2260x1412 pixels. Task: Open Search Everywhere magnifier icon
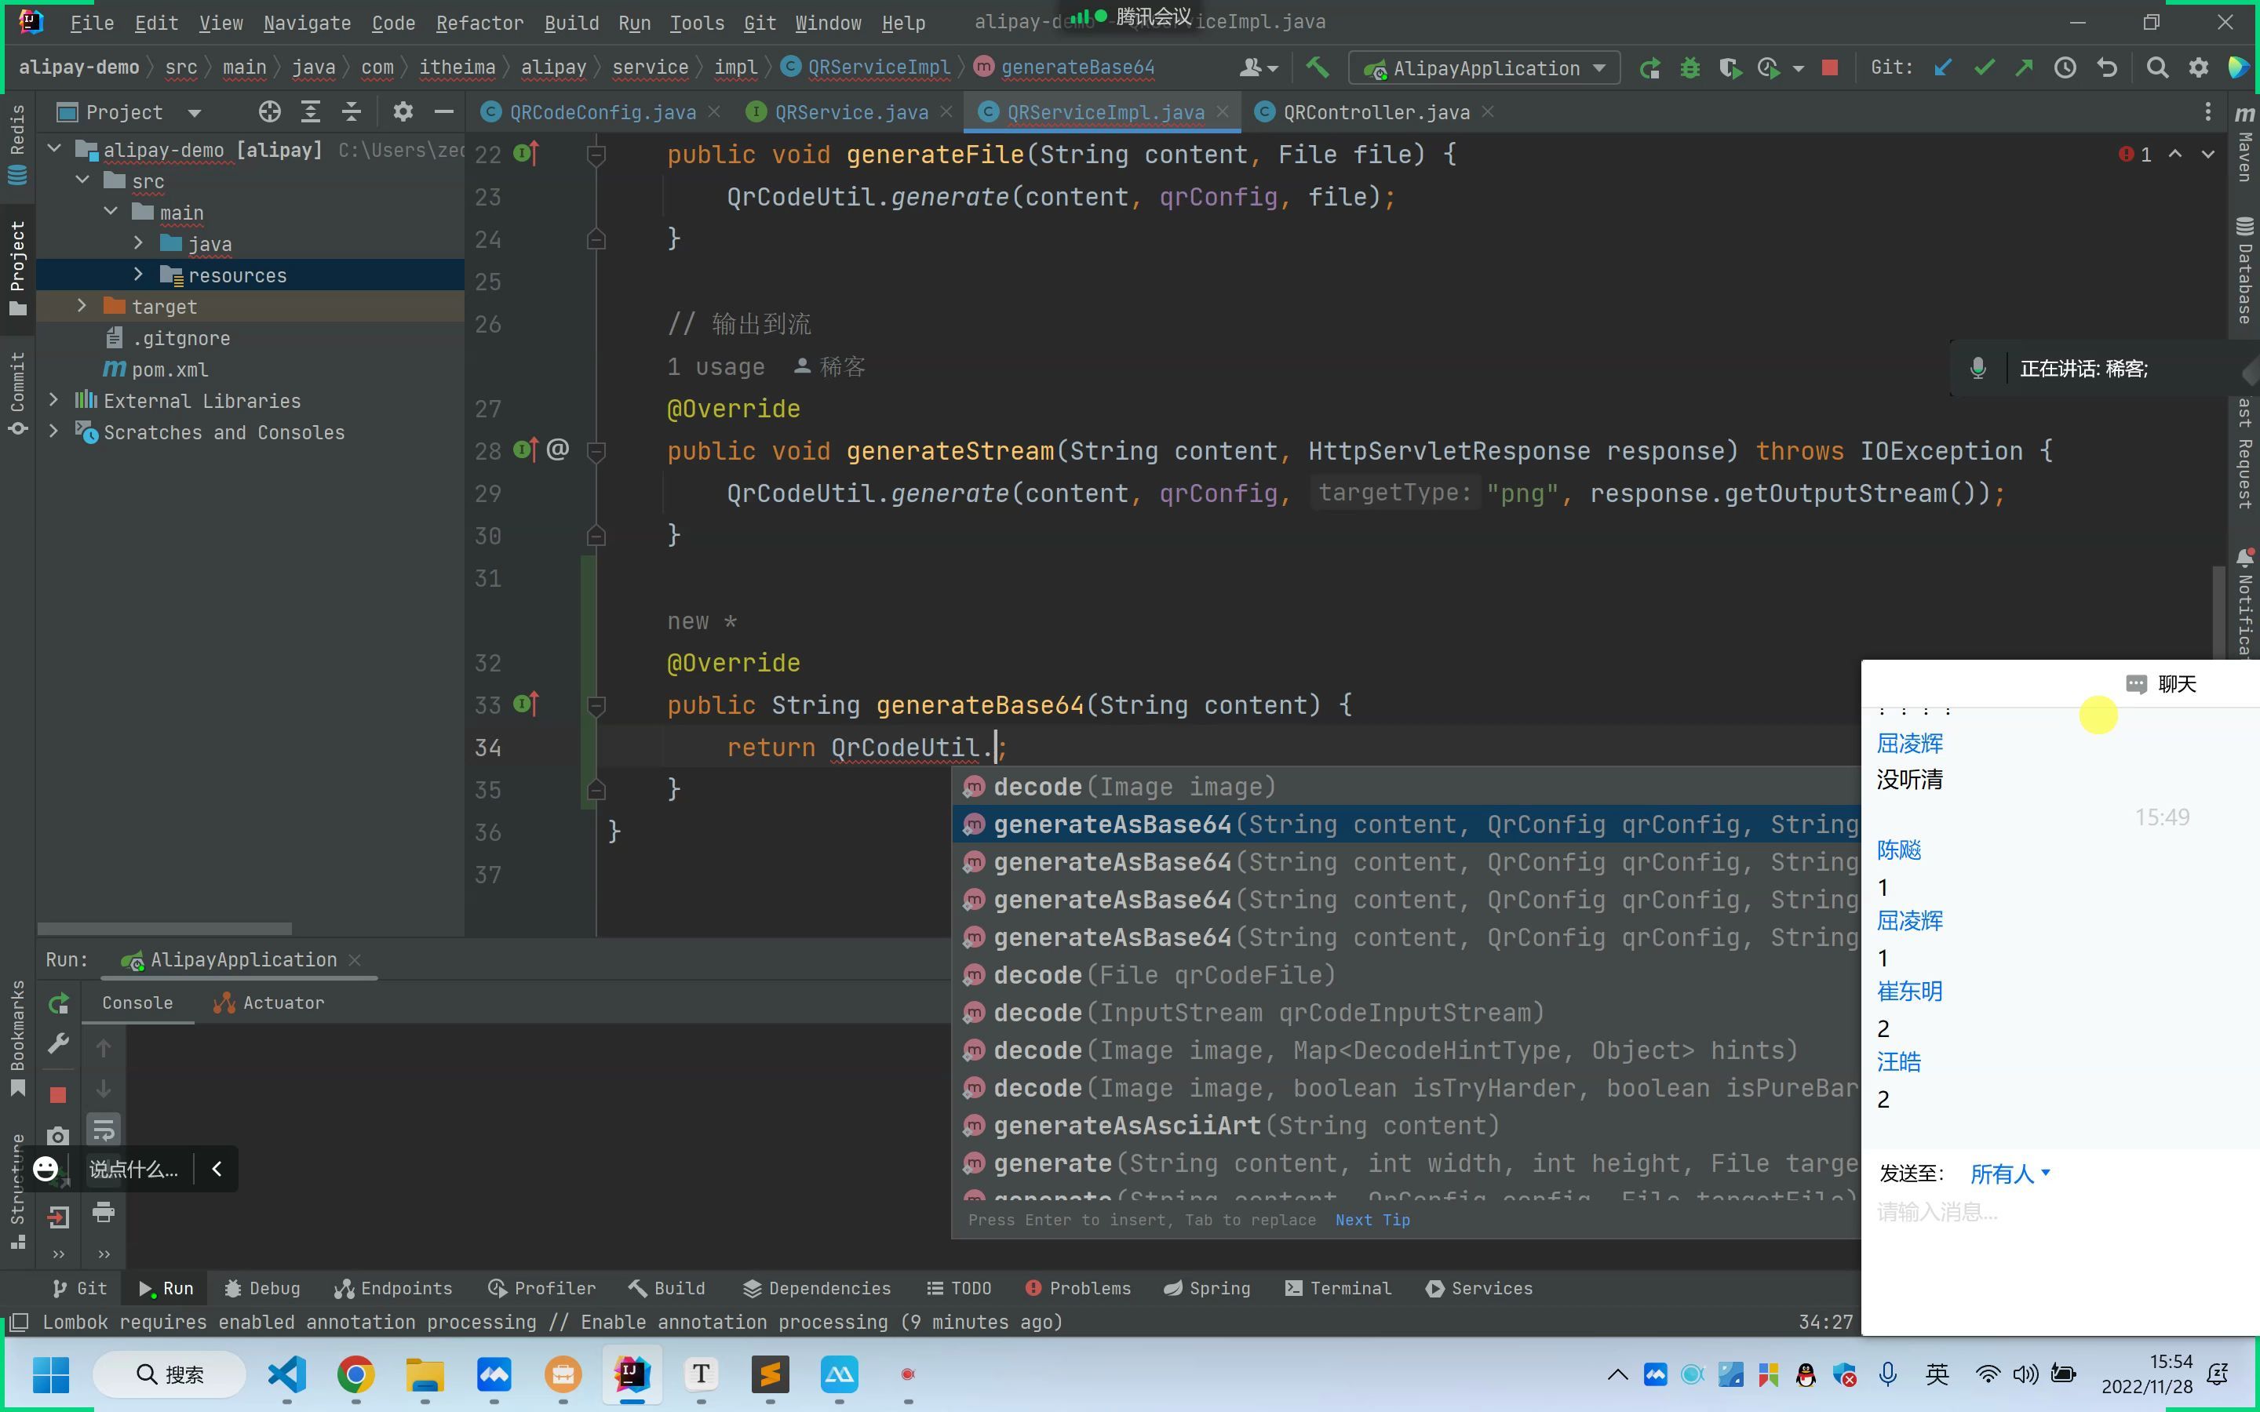2156,67
